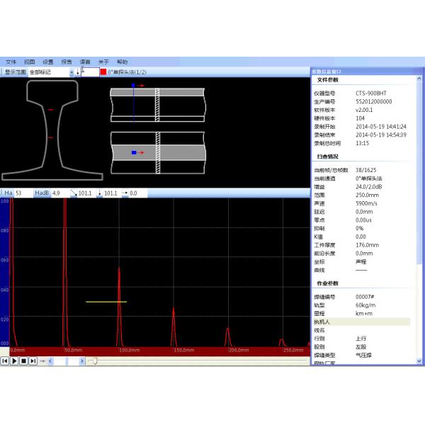Click the blue probe marker on lower rail view
The image size is (425, 425).
[x=133, y=152]
